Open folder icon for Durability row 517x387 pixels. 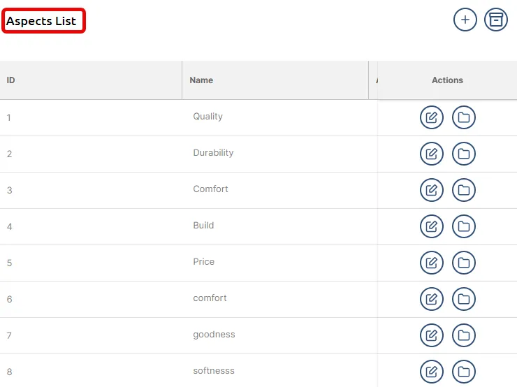(464, 154)
